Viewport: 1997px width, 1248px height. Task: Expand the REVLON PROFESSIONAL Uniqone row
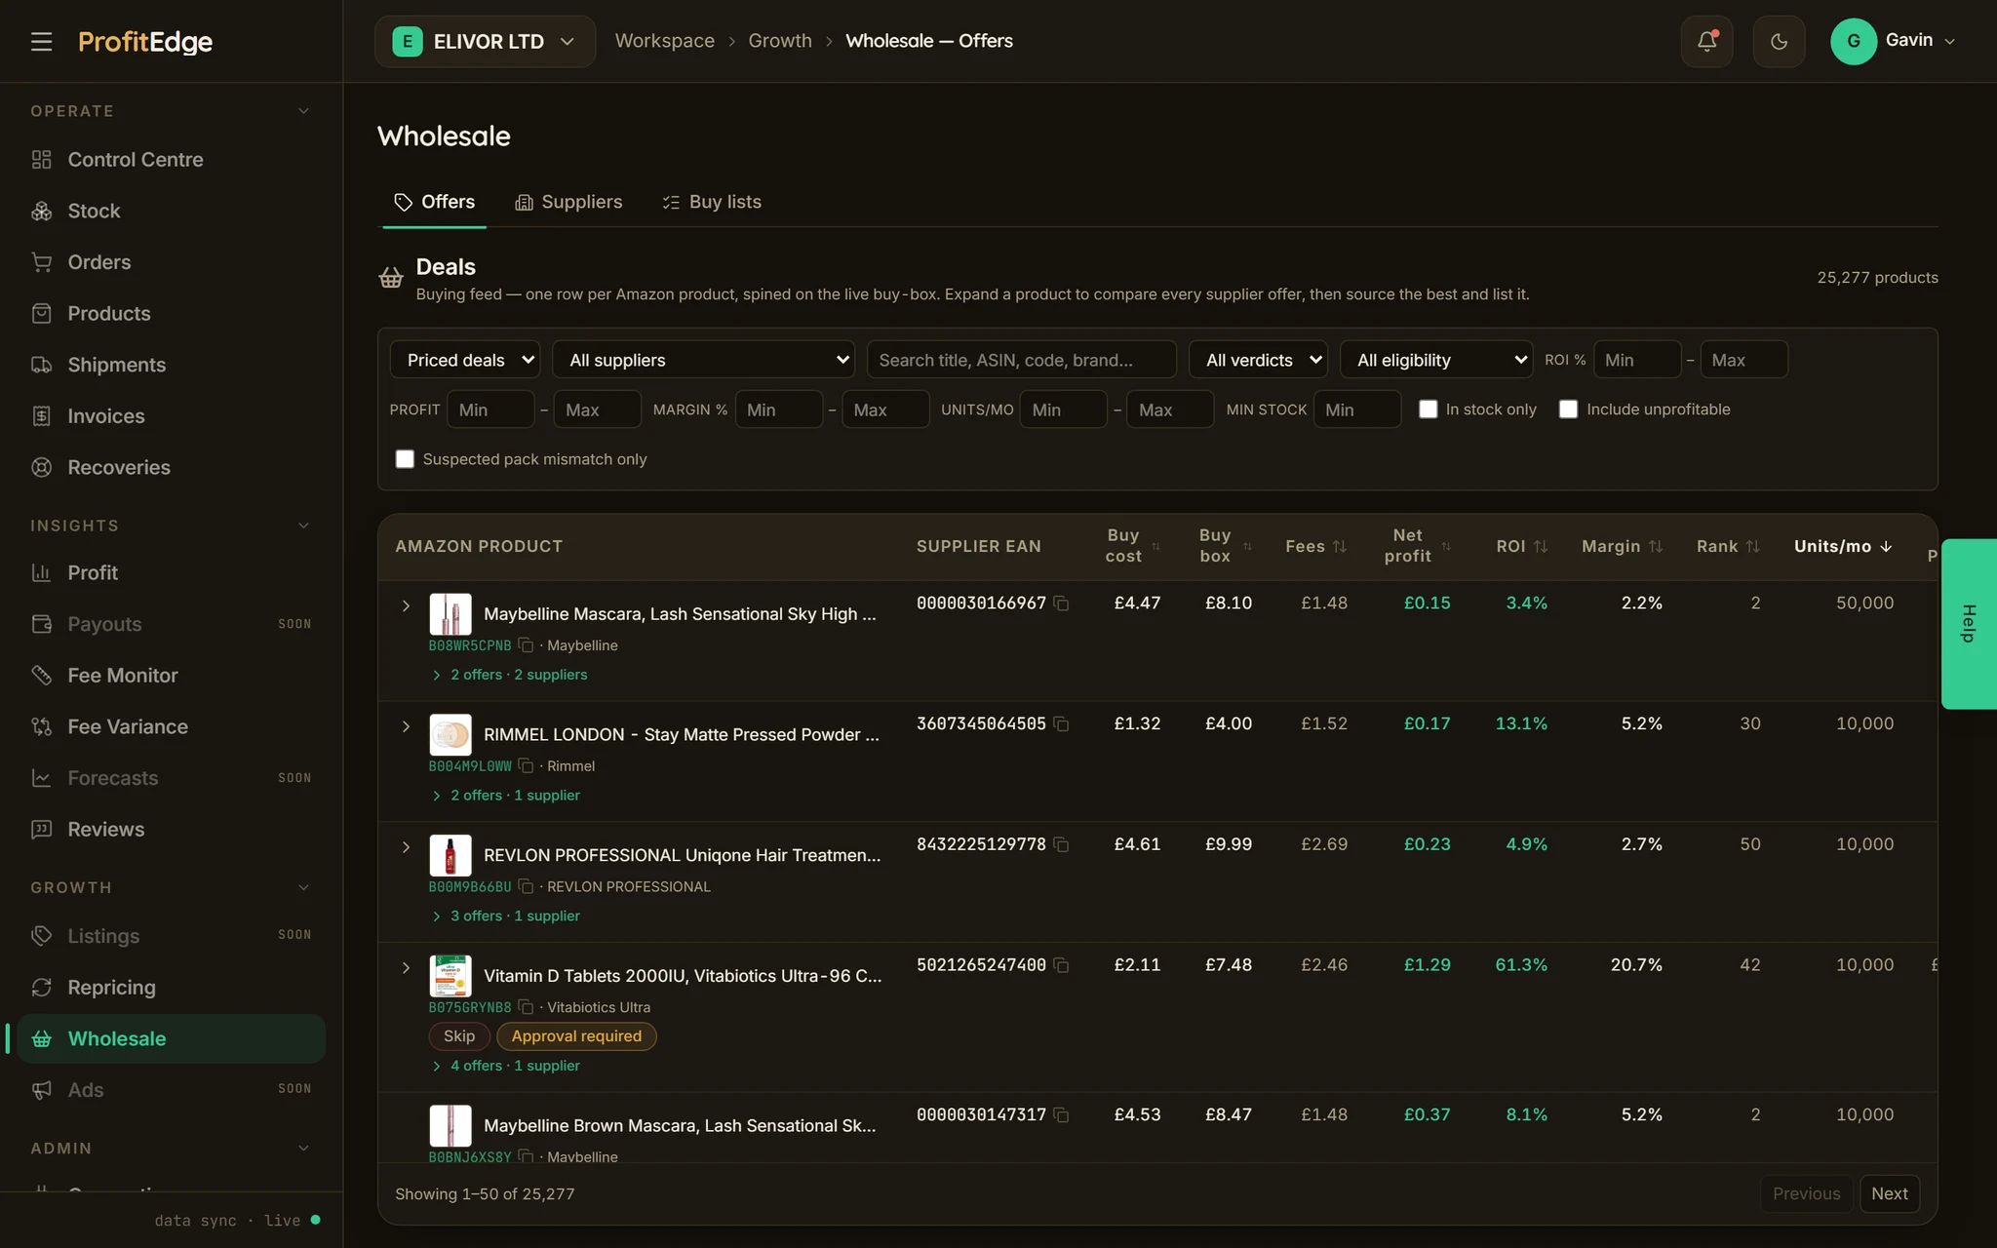(406, 847)
